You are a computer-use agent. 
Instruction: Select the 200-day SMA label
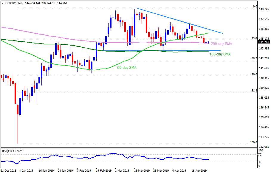pyautogui.click(x=221, y=44)
